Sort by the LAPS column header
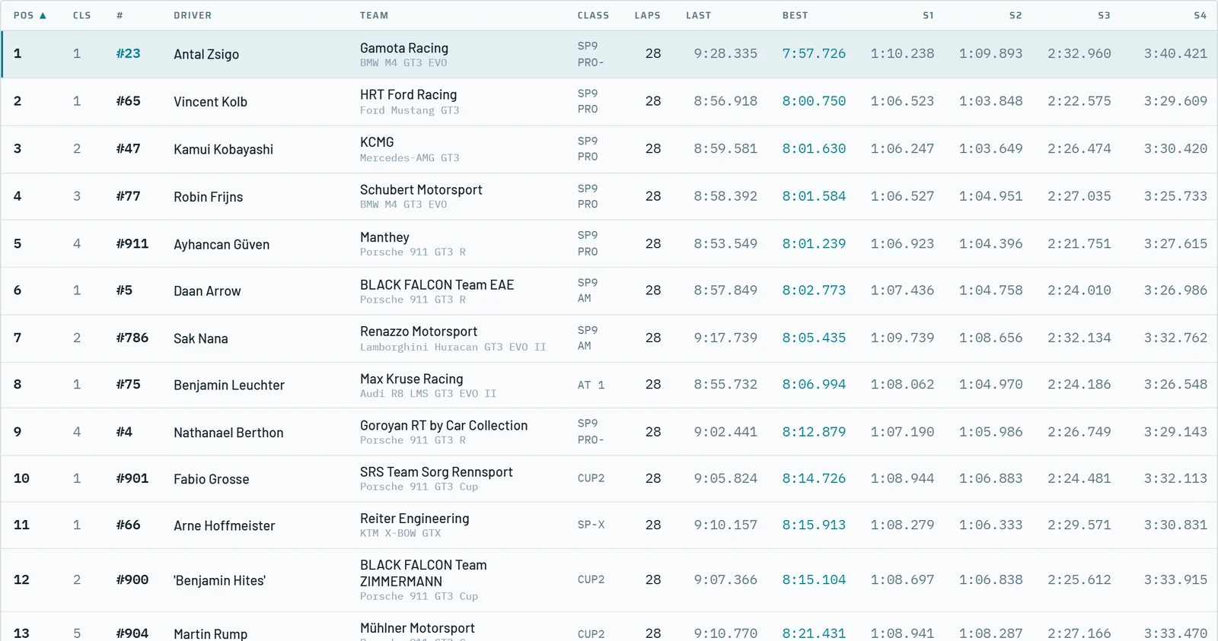Screen dimensions: 1218x641 (x=648, y=15)
